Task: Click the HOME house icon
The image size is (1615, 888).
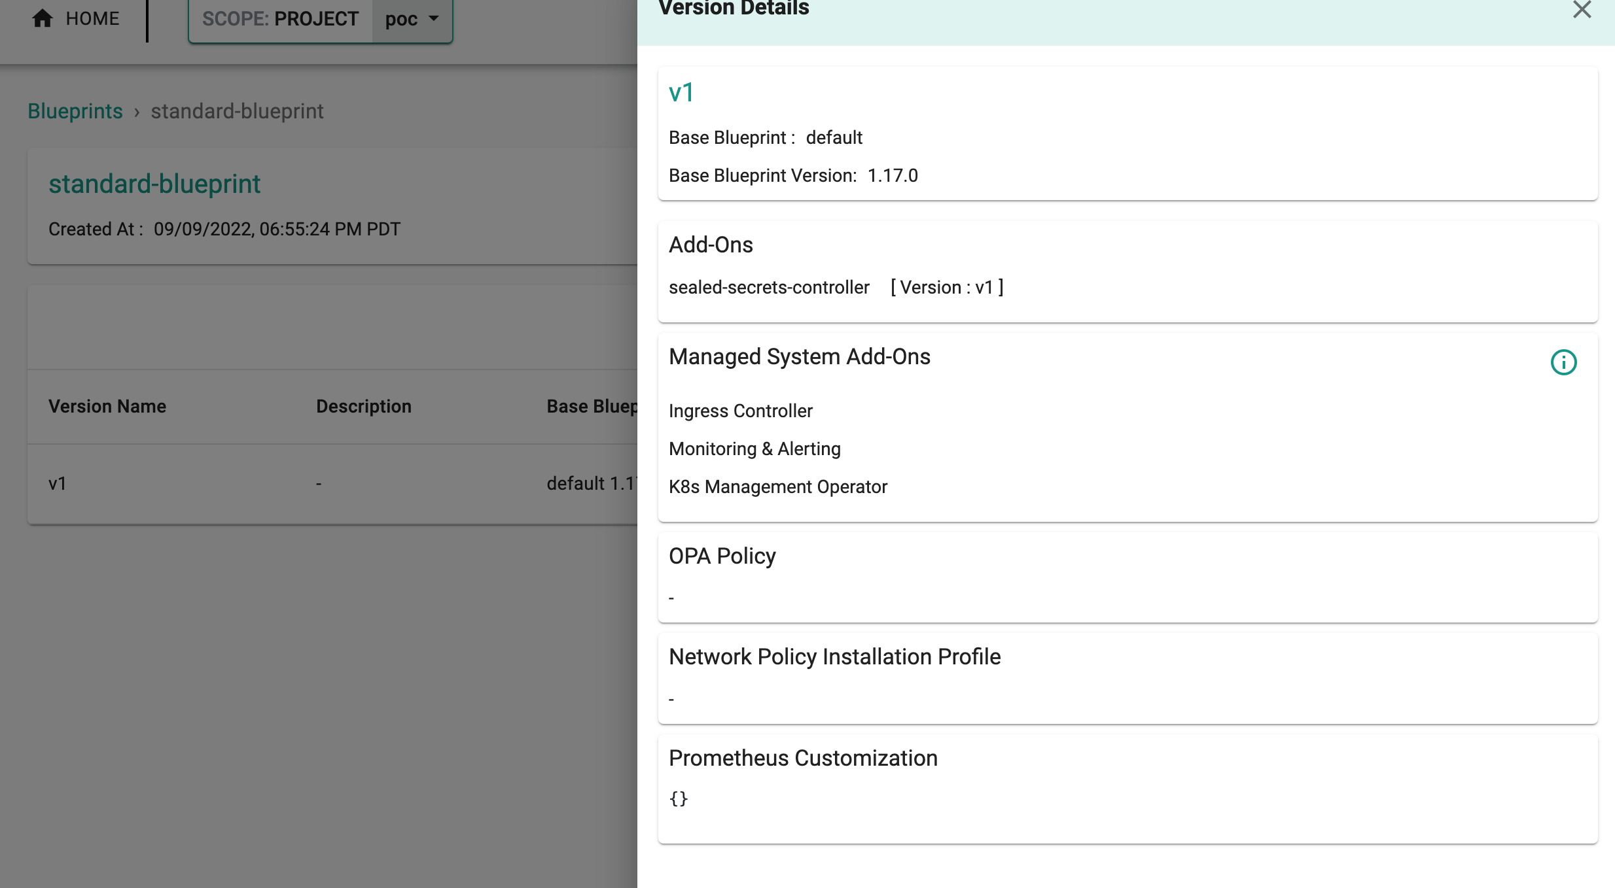Action: [43, 18]
